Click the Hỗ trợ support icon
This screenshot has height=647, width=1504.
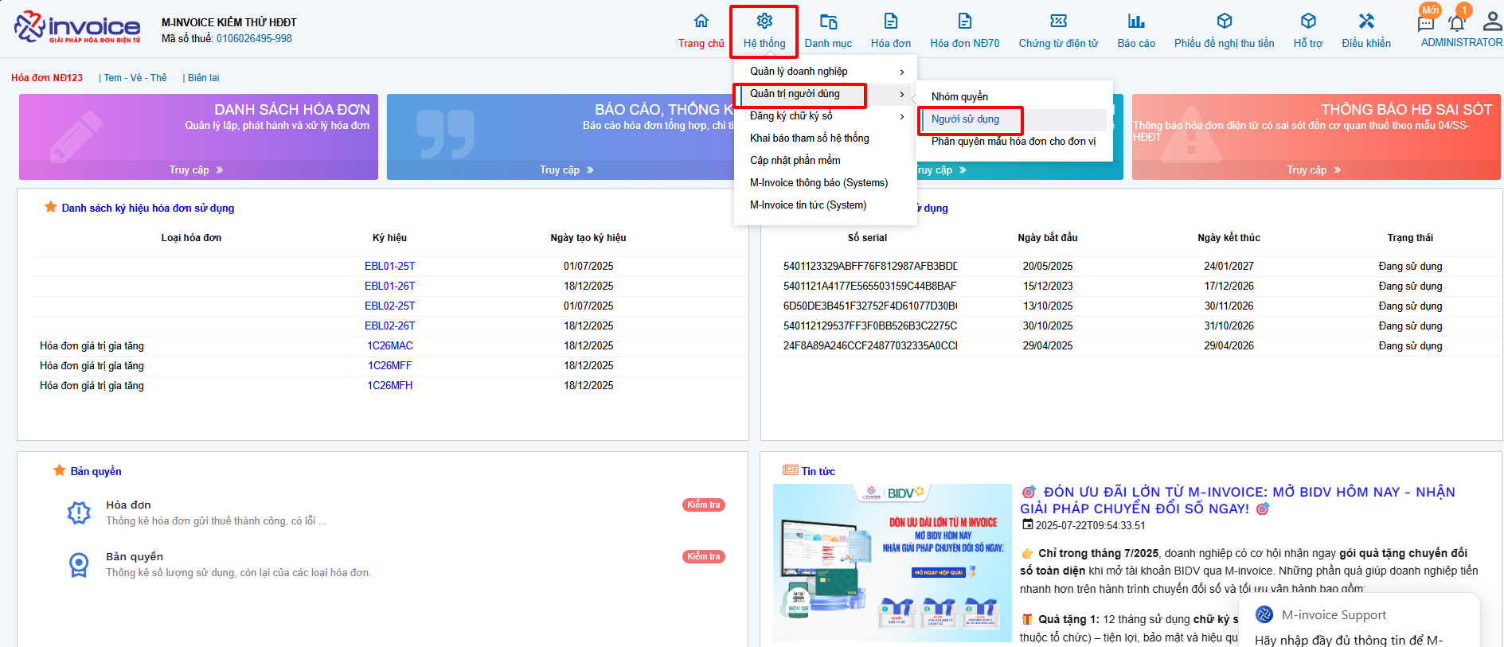pyautogui.click(x=1308, y=21)
